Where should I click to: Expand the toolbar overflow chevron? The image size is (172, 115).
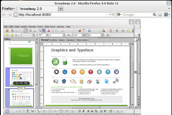139,35
